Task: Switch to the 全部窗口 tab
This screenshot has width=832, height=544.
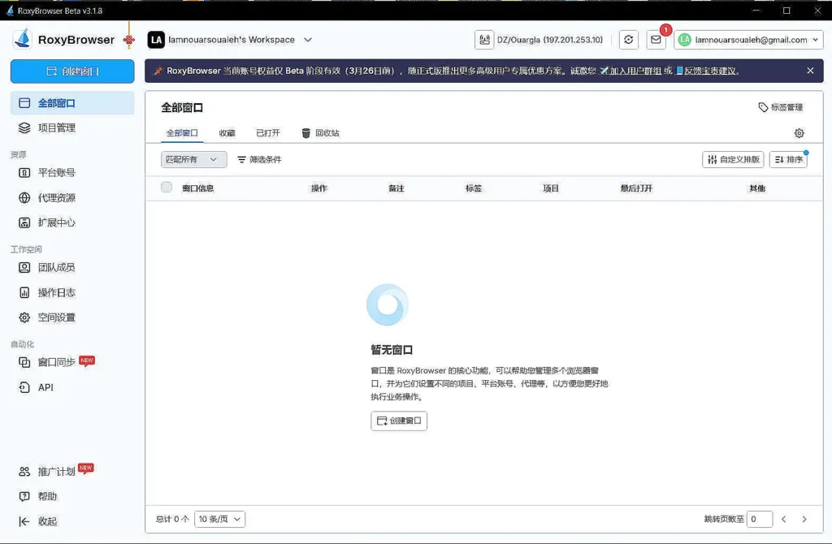Action: (x=182, y=133)
